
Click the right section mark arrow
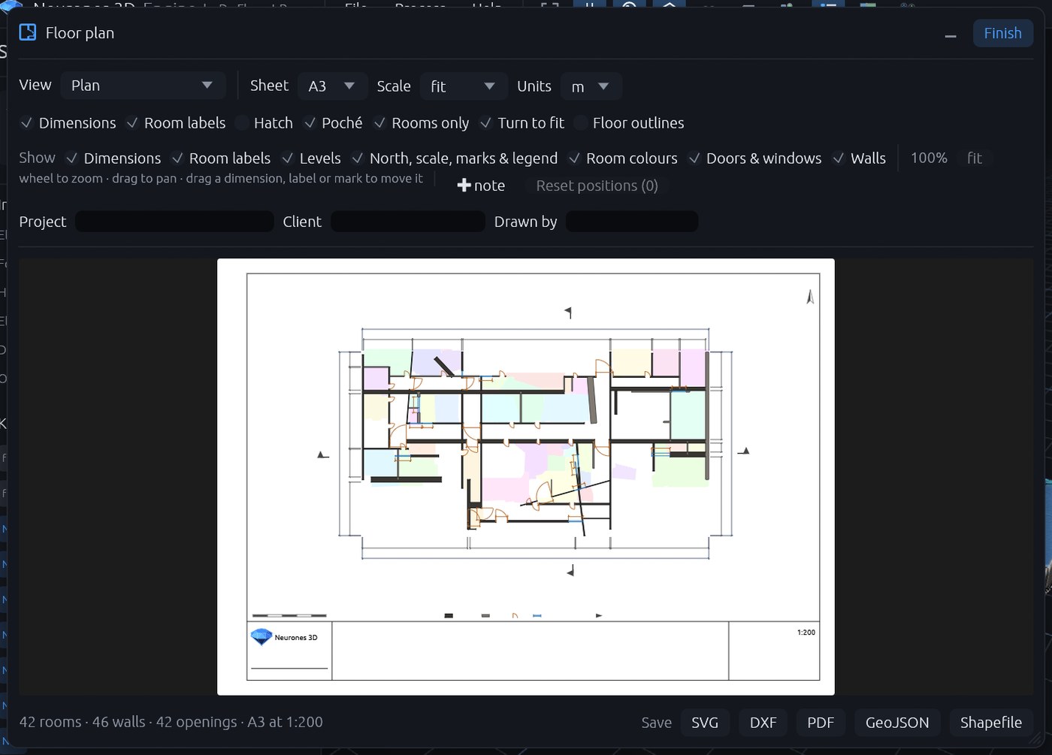tap(744, 451)
